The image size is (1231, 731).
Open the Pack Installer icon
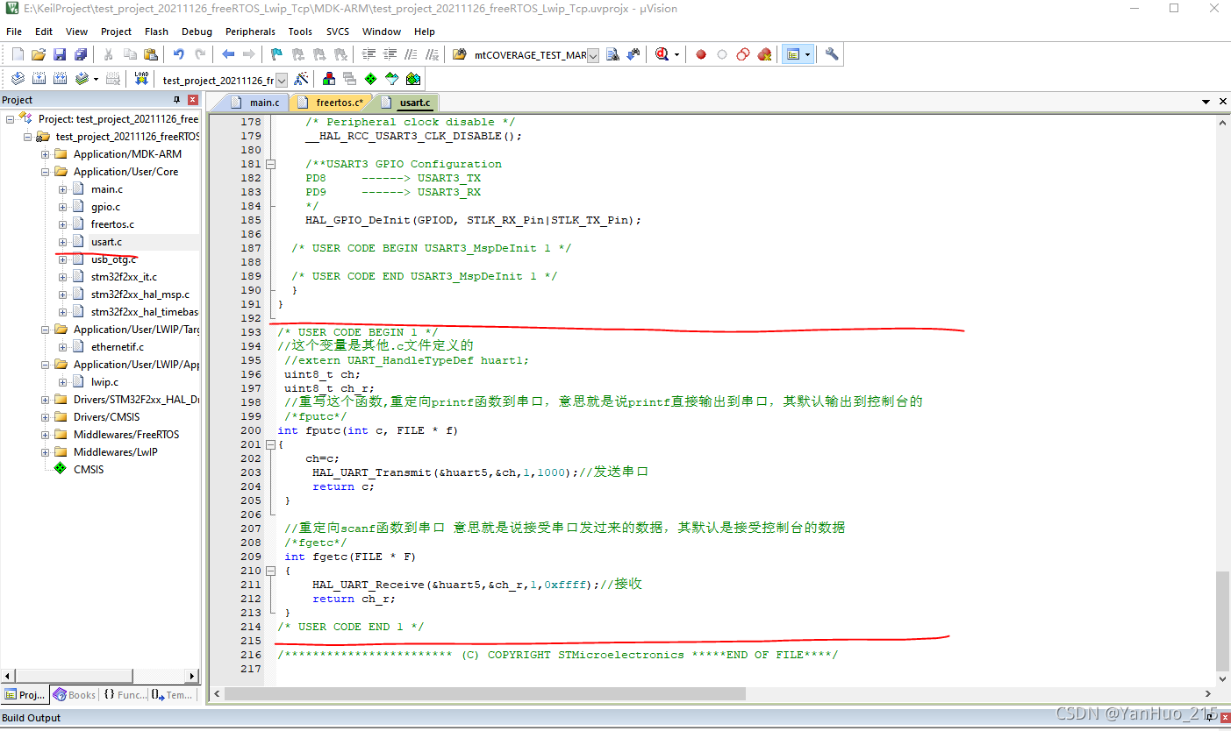[413, 79]
